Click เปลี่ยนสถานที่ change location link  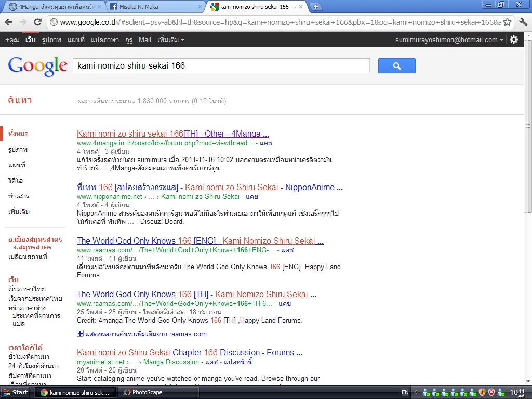28,257
